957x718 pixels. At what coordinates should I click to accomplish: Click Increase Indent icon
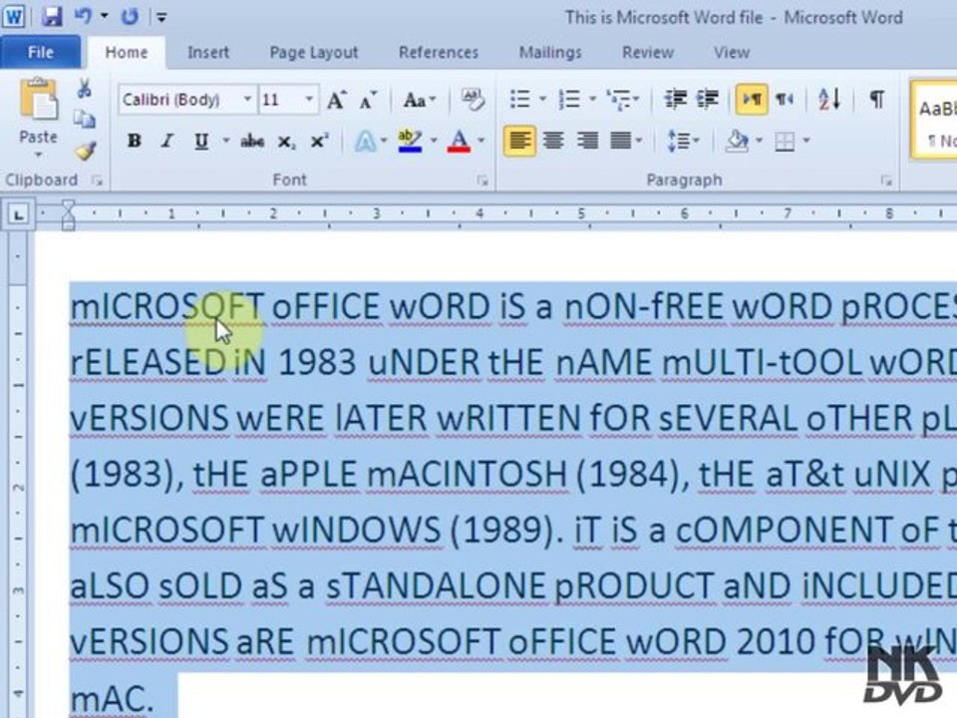click(x=708, y=99)
